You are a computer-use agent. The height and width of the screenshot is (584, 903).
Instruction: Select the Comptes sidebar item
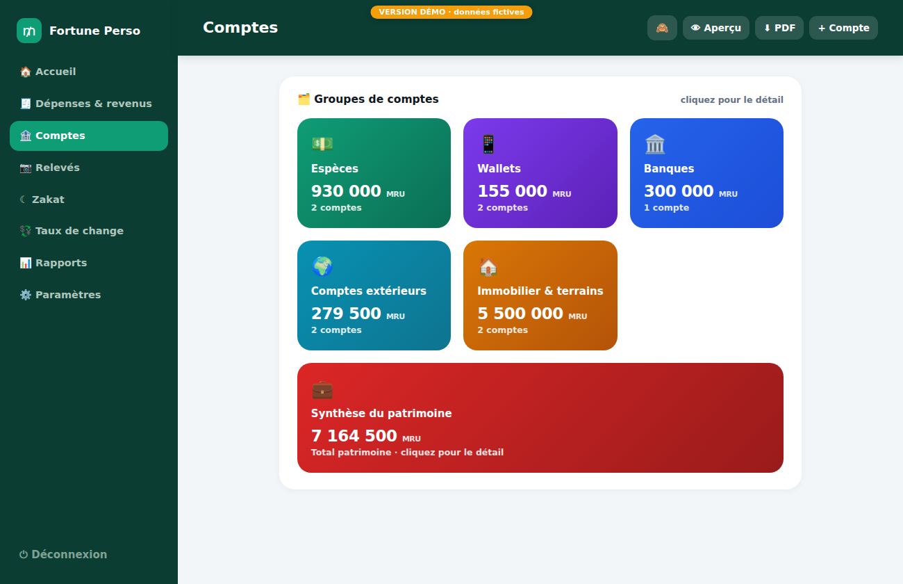click(89, 136)
